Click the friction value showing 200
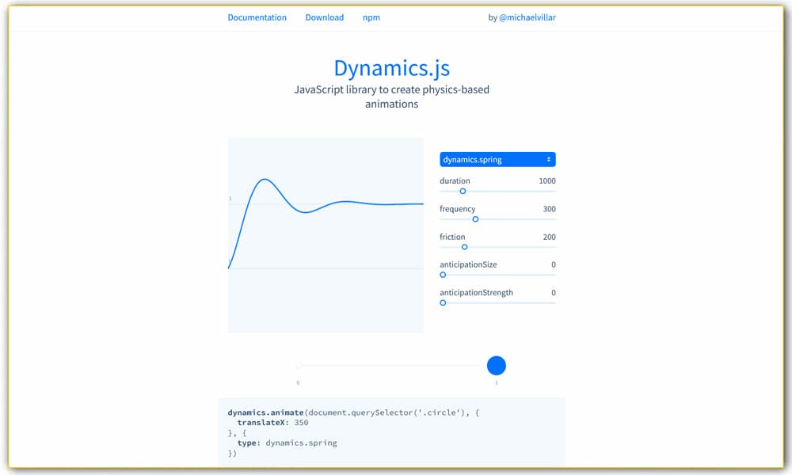This screenshot has width=792, height=475. click(x=550, y=236)
